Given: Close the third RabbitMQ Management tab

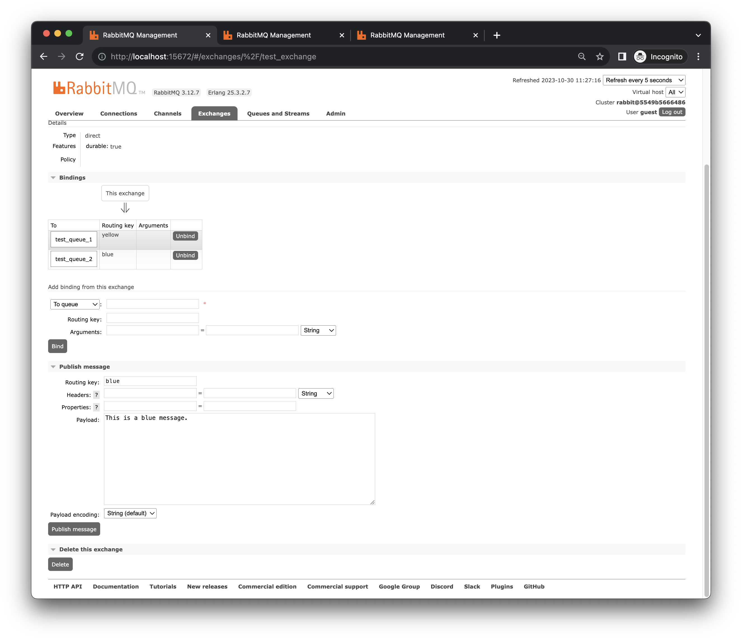Looking at the screenshot, I should 476,35.
